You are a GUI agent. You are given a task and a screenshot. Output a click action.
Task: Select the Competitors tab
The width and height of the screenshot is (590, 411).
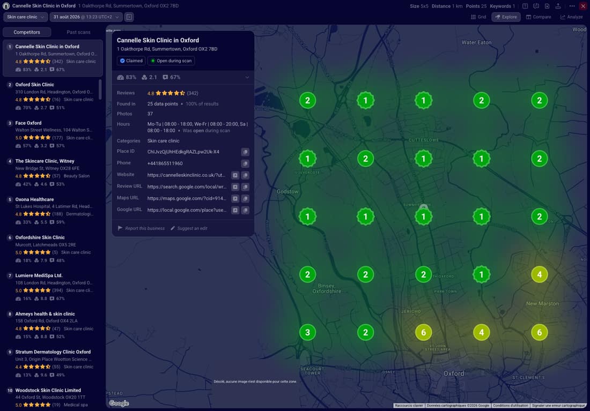pos(27,32)
